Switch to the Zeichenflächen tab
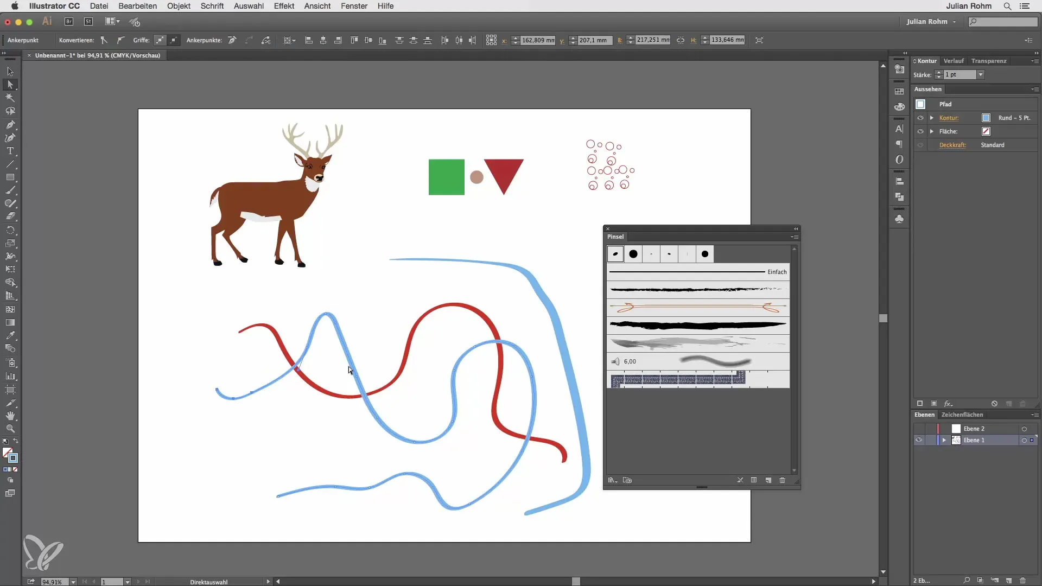 (x=962, y=415)
